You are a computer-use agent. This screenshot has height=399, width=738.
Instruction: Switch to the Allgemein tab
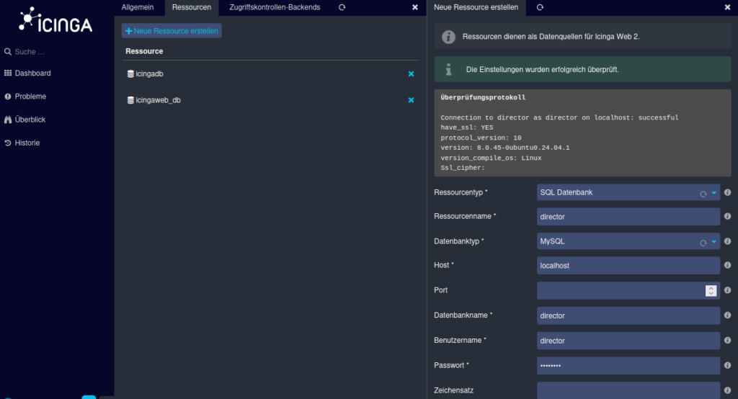point(138,7)
